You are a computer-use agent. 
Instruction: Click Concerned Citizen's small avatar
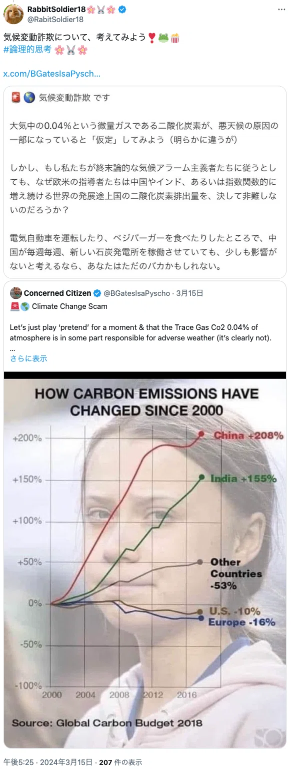15,293
